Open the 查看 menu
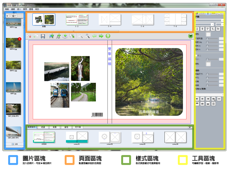 tap(31, 9)
